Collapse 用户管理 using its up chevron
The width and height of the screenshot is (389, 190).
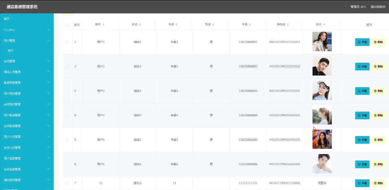click(x=49, y=40)
